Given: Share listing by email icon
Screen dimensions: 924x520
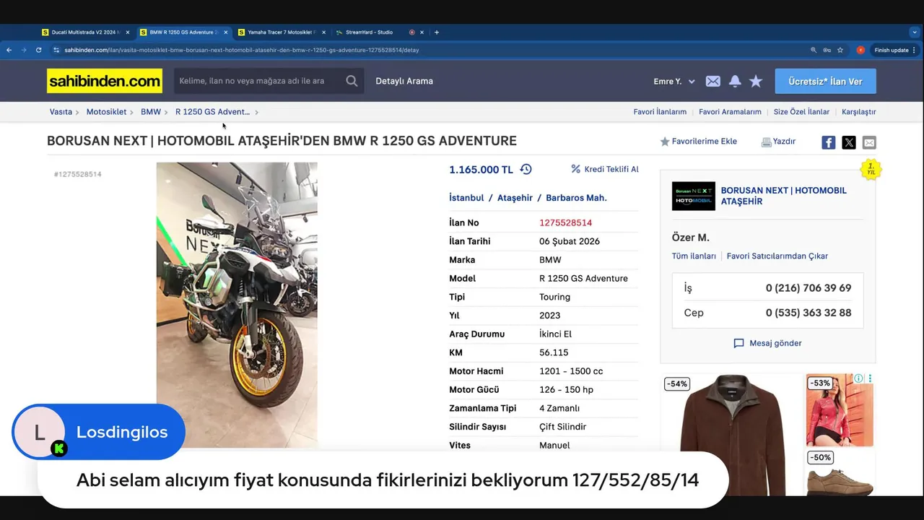Looking at the screenshot, I should pos(869,142).
